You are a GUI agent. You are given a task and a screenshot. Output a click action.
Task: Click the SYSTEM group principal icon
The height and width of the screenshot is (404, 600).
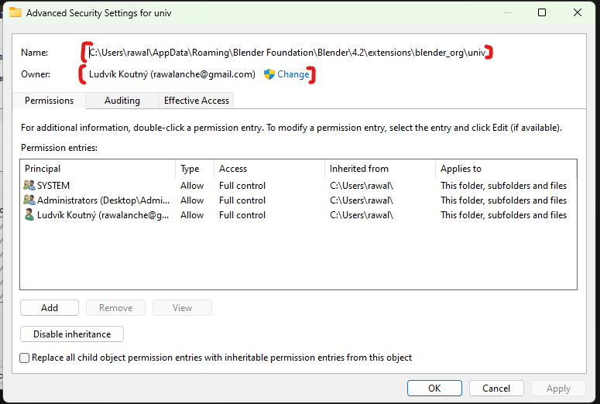[29, 186]
